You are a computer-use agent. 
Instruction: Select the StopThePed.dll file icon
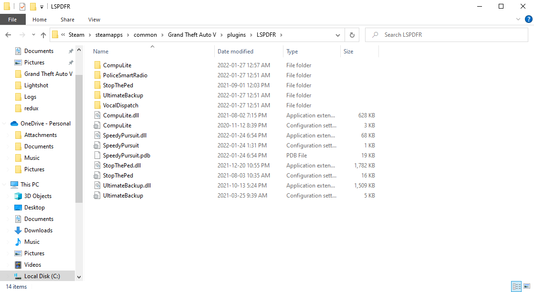tap(97, 166)
